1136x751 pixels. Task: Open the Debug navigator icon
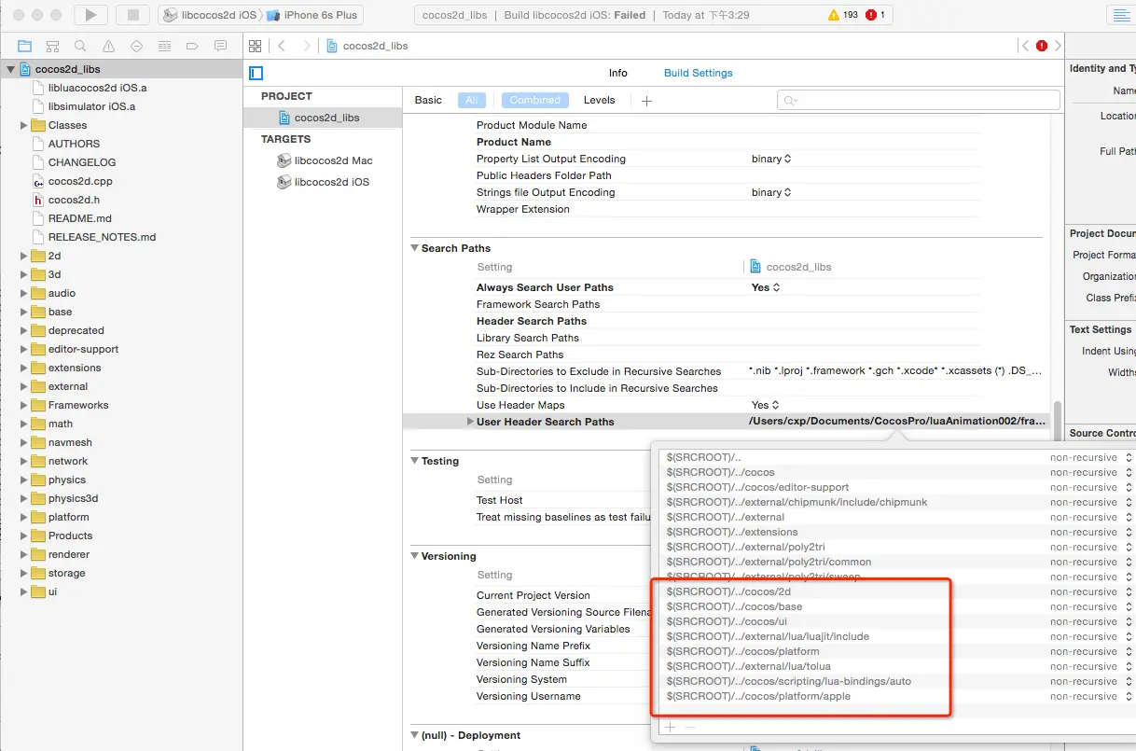pos(164,46)
